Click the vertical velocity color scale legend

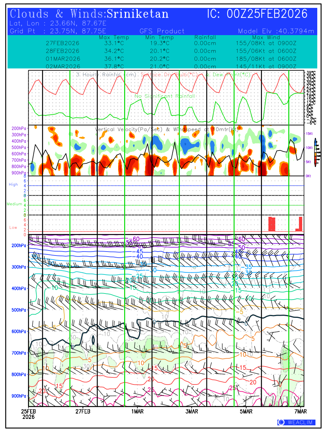[x=315, y=152]
